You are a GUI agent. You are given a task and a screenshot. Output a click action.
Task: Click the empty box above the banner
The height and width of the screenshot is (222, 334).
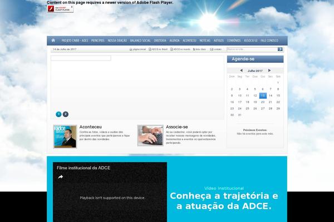[81, 58]
